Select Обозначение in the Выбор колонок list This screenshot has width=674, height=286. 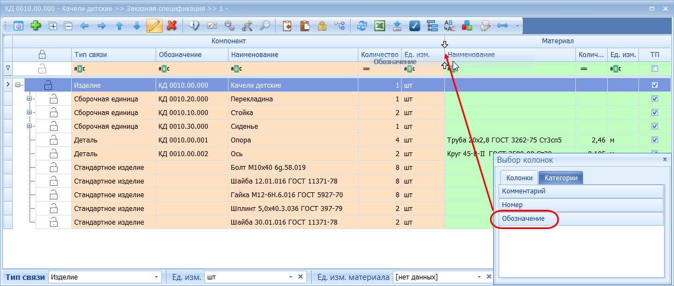(581, 218)
